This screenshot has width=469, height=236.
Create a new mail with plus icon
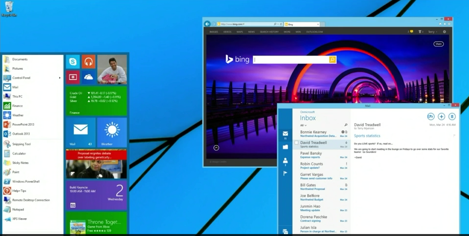point(441,116)
